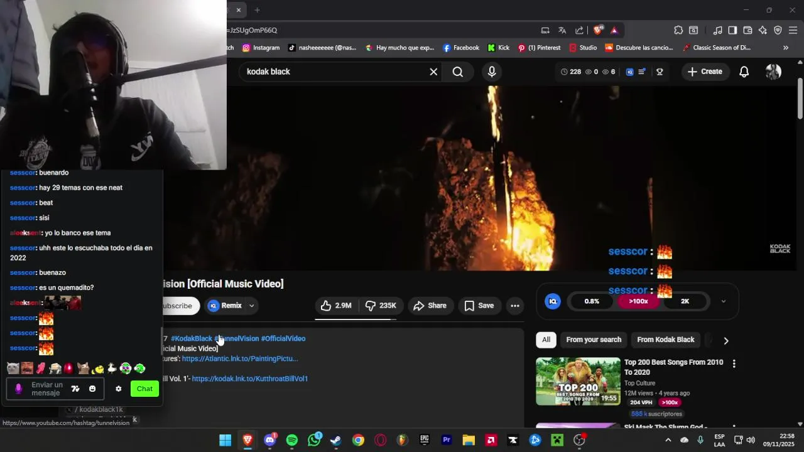Open the #KodakBlack hashtag link
The image size is (804, 452).
coord(192,338)
